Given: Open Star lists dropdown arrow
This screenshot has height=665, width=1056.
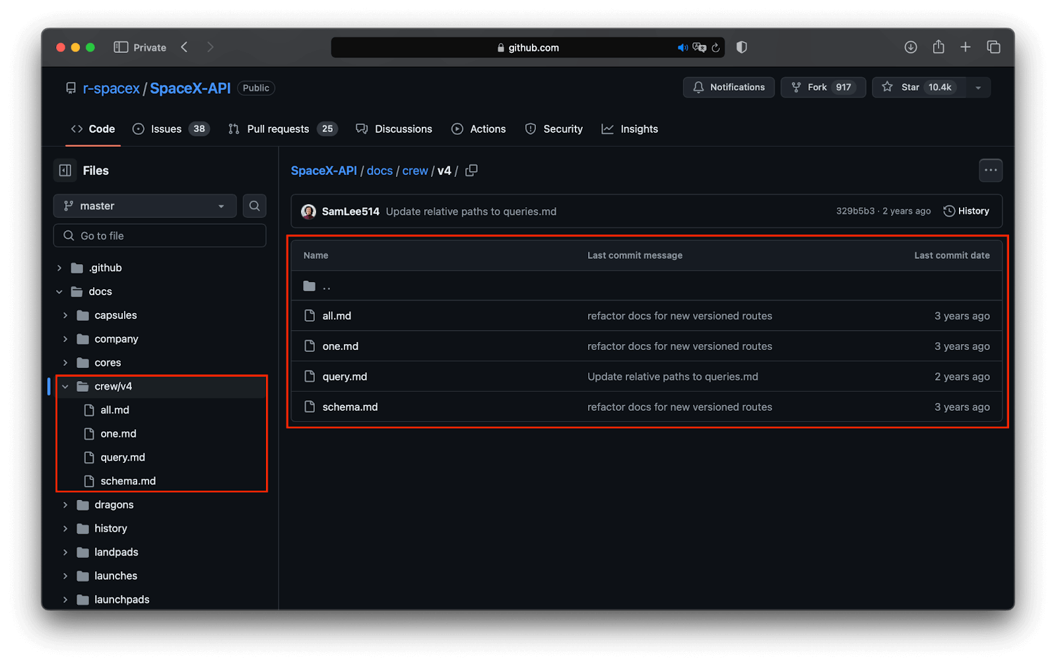Looking at the screenshot, I should [978, 88].
